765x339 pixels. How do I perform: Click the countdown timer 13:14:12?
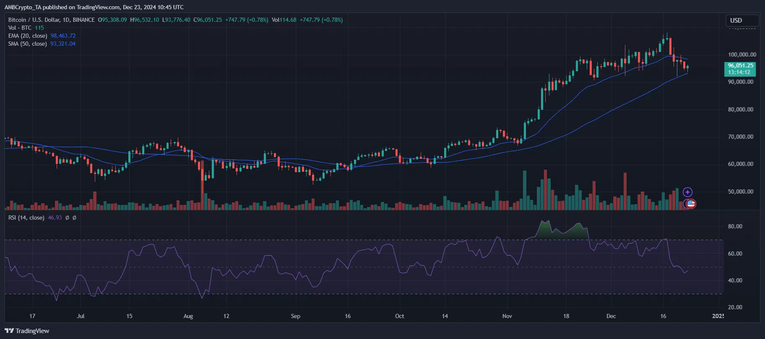click(739, 72)
